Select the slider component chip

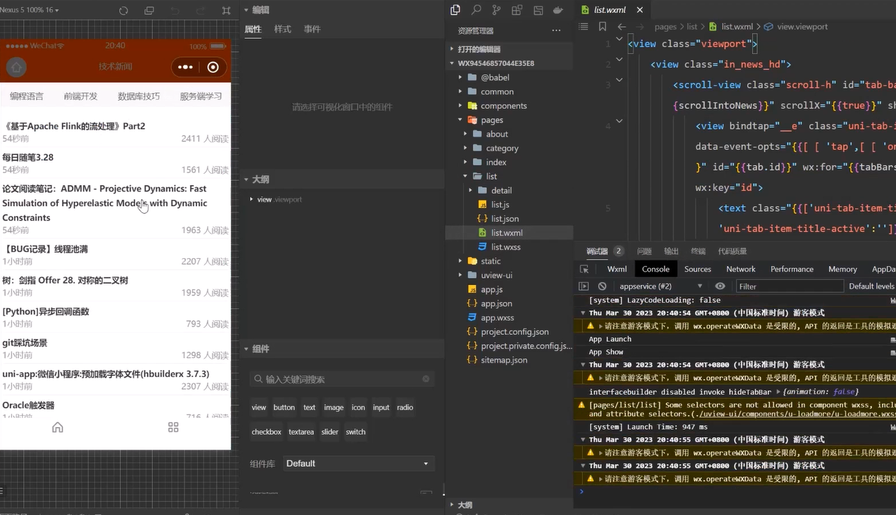pyautogui.click(x=330, y=432)
